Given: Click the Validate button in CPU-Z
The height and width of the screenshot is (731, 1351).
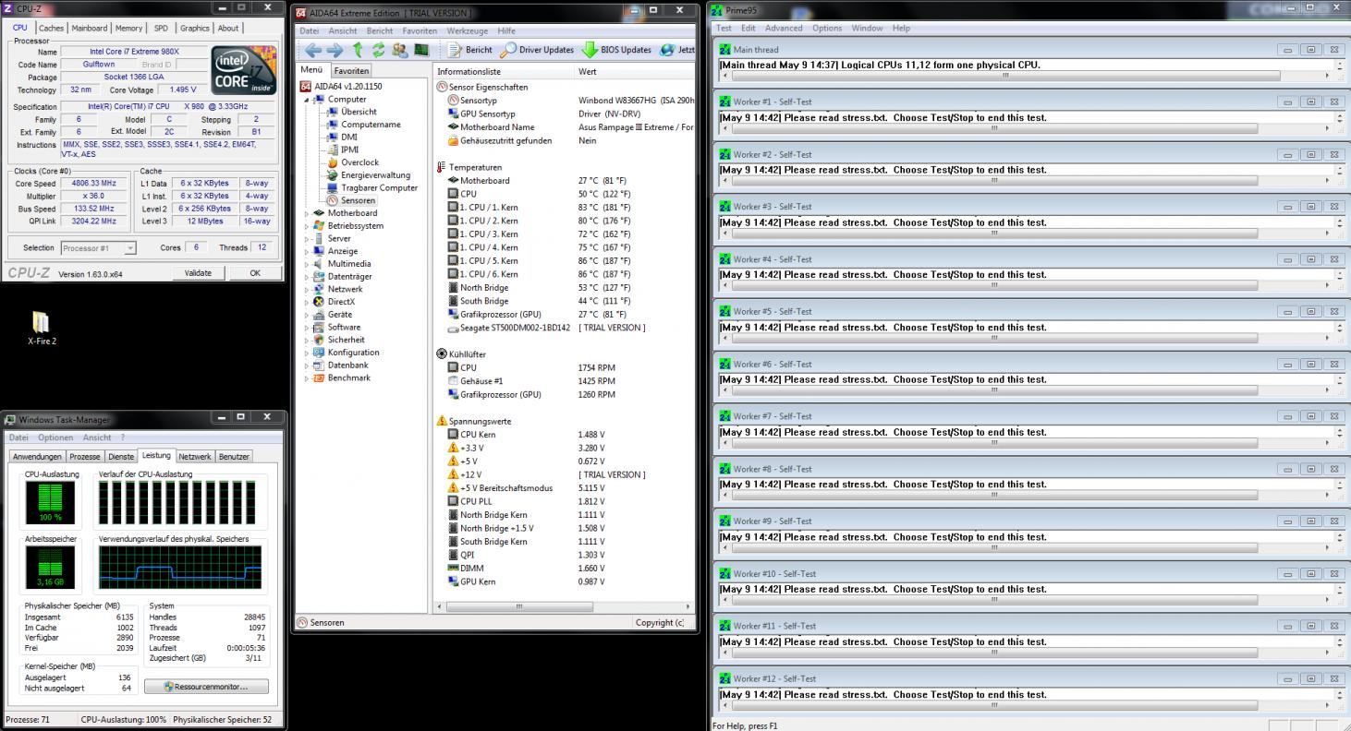Looking at the screenshot, I should (198, 273).
